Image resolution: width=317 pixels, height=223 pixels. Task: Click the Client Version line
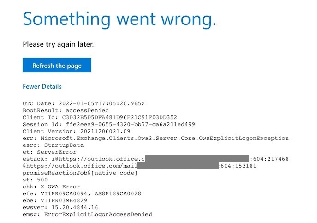pyautogui.click(x=77, y=131)
